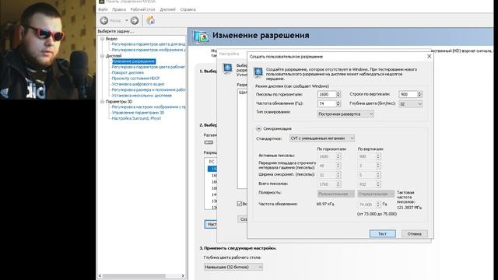The width and height of the screenshot is (498, 280).
Task: Click the Настройка button behind the dialog
Action: click(x=211, y=225)
